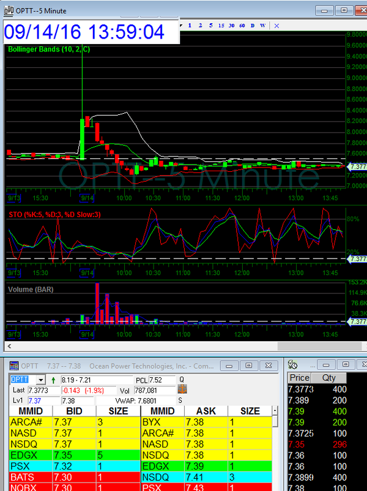Switch chart to 1-minute interval
Viewport: 367px width, 491px height.
[190, 26]
